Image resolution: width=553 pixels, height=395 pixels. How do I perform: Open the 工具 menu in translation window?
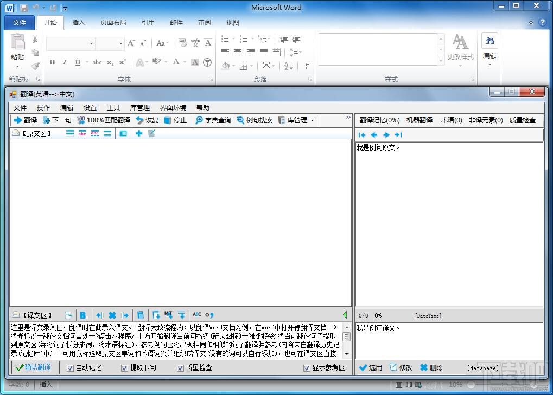pos(113,107)
